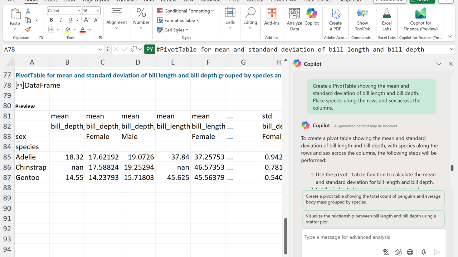Open the Conditional Formatting dropdown

pos(185,11)
